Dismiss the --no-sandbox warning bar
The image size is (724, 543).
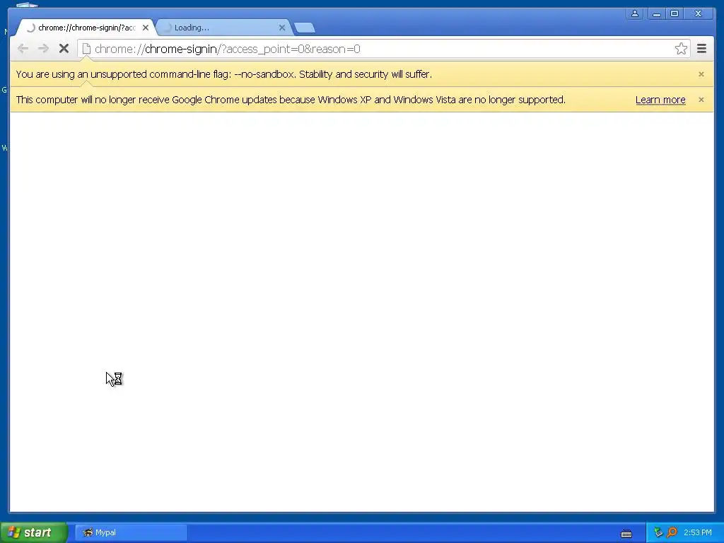[701, 74]
